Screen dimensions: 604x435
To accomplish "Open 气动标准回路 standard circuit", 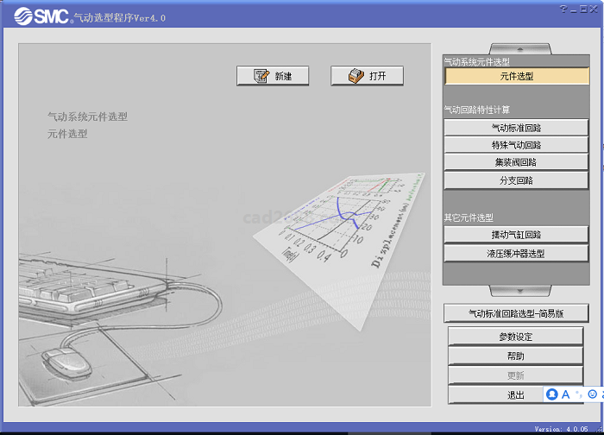I will [517, 128].
